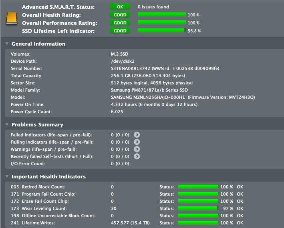Screen dimensions: 284x228
Task: Click the Overall Health Rating progress bar
Action: [x=161, y=15]
